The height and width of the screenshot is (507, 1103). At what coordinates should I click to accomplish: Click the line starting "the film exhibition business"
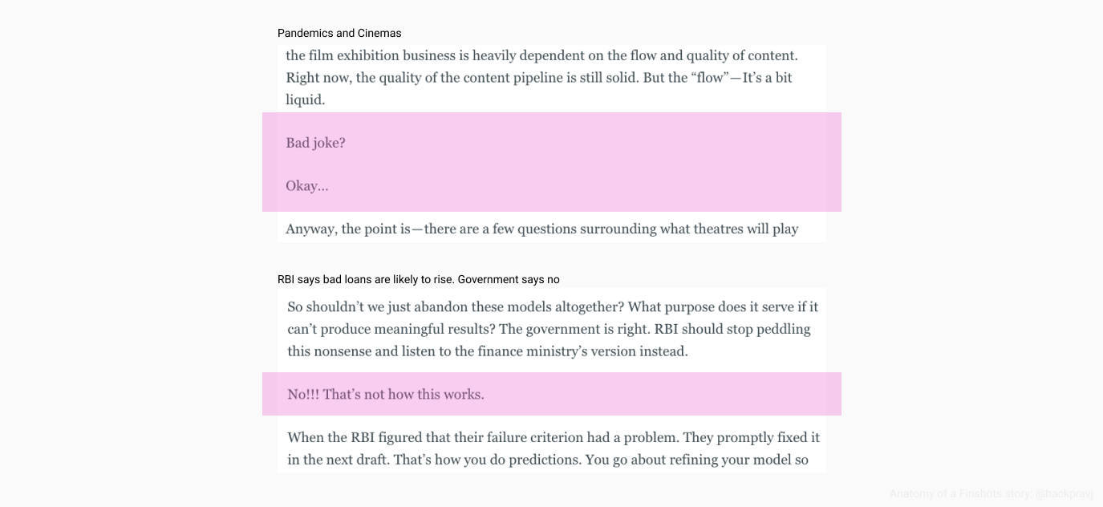click(542, 55)
